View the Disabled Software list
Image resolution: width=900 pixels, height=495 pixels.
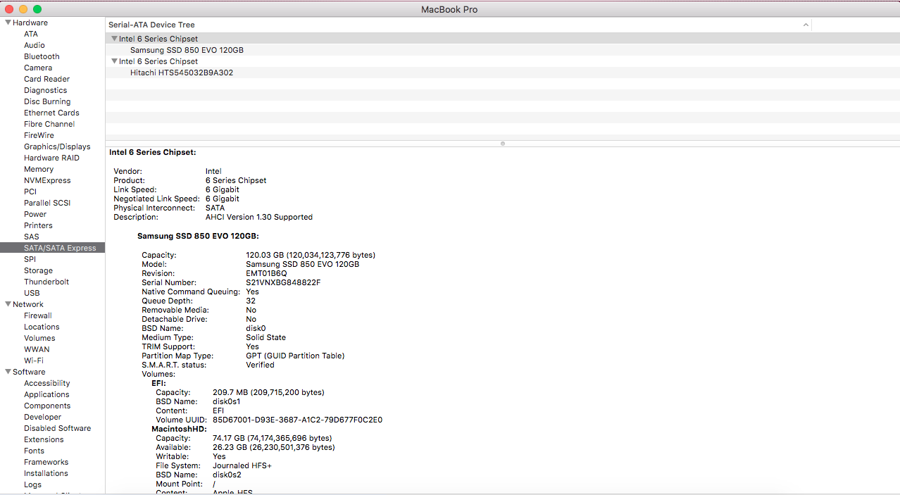57,428
